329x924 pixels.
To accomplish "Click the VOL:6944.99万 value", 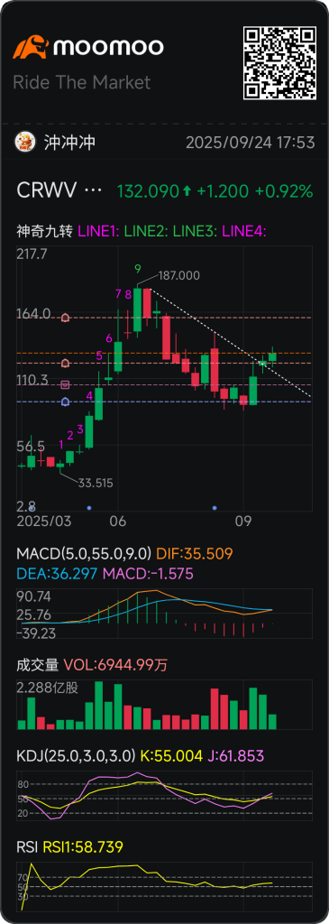I will pos(115,665).
